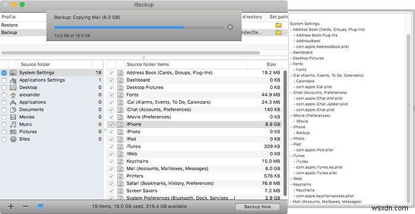415x214 pixels.
Task: Click the settings tree panel vertical scrollbar
Action: click(408, 119)
